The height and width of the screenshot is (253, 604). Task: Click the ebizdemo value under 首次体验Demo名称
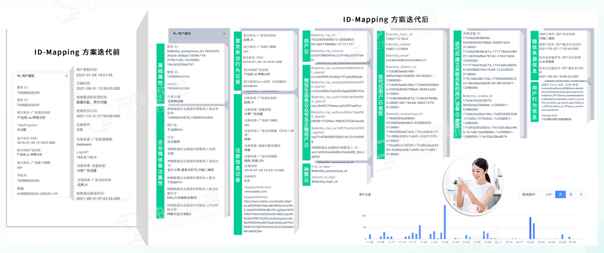click(251, 87)
